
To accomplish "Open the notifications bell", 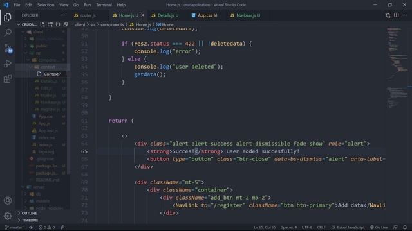I will coord(405,227).
